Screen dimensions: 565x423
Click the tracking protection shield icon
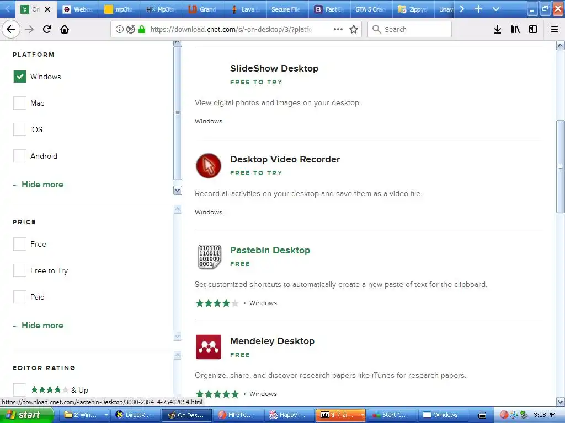pos(131,29)
